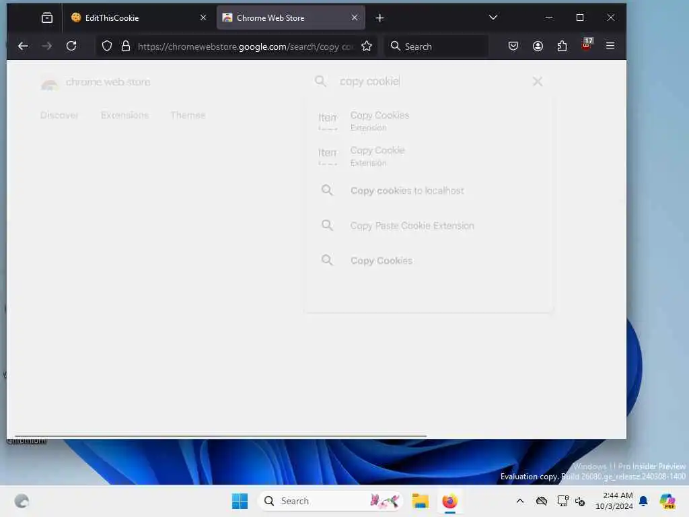
Task: Click the horizontal scrollbar at the page bottom
Action: click(221, 436)
